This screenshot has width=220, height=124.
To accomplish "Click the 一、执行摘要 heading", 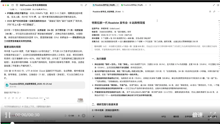I will [x=99, y=59].
